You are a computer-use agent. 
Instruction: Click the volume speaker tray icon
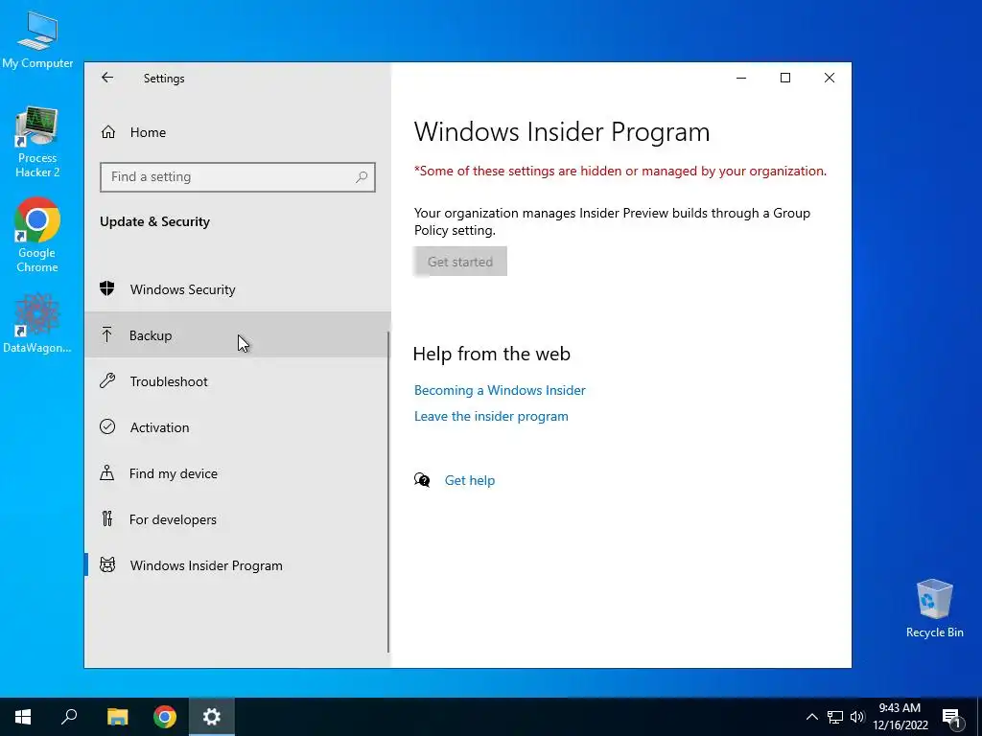(857, 717)
